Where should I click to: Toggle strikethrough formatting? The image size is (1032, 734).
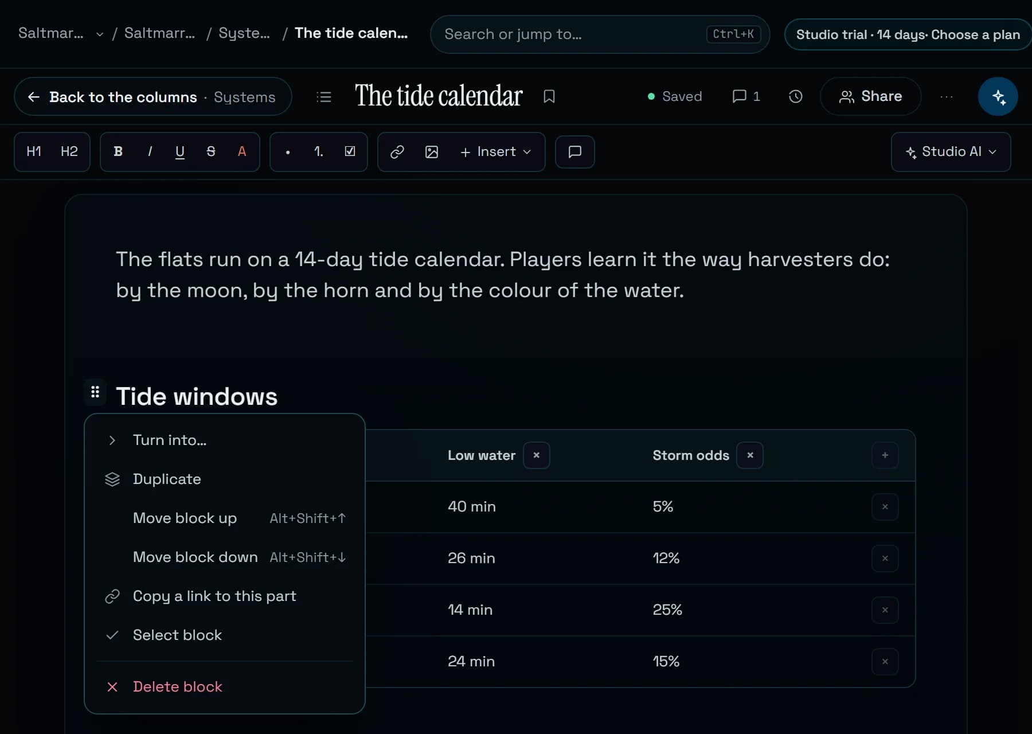coord(211,151)
